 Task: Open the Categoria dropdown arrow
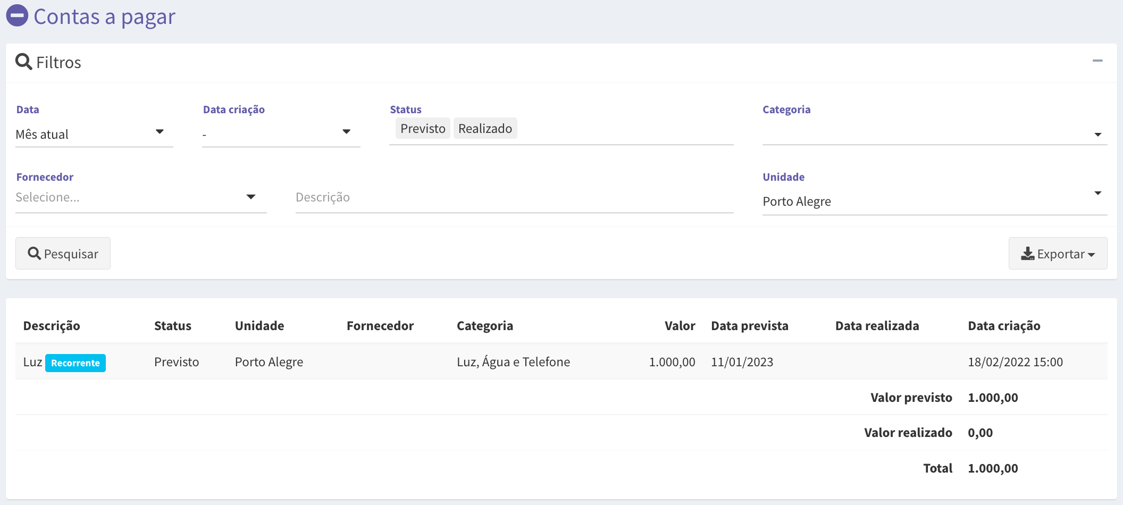coord(1097,134)
